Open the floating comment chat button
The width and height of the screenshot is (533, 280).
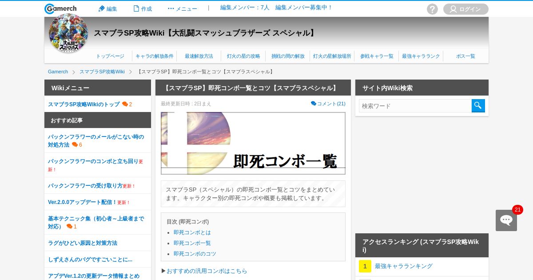tap(506, 220)
